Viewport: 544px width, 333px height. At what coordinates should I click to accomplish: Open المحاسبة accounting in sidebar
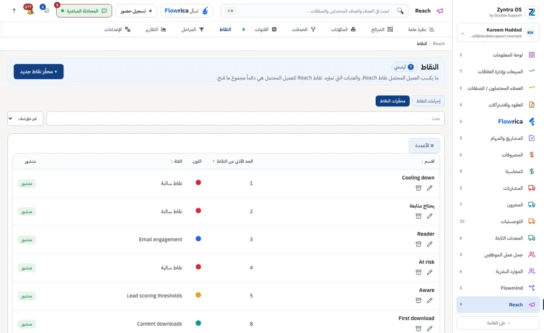498,172
